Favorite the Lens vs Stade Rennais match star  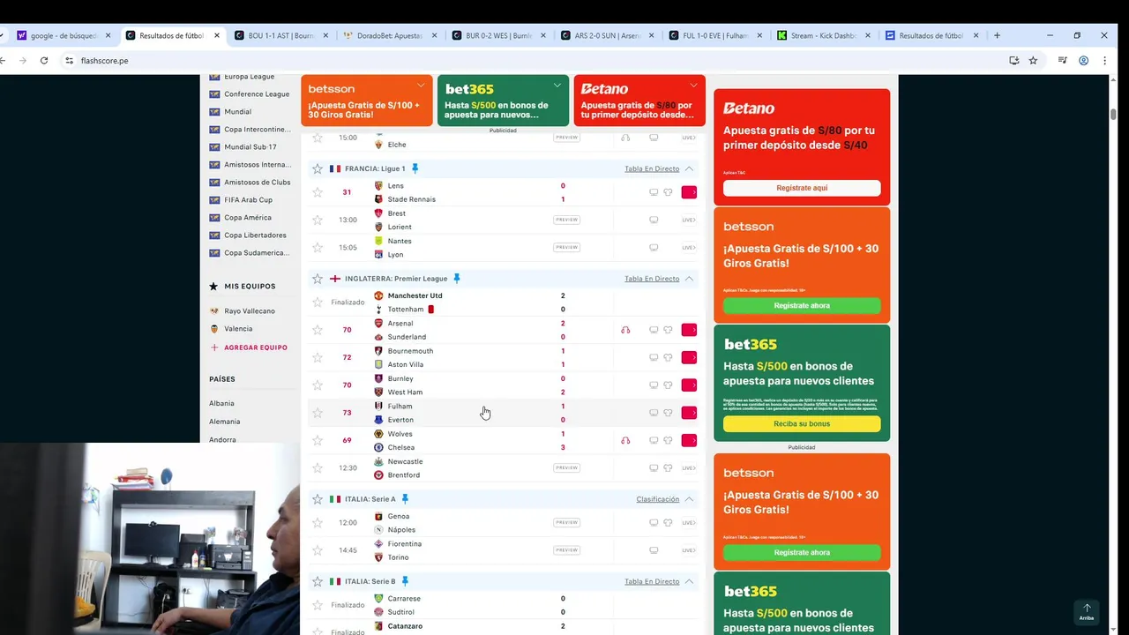tap(318, 192)
